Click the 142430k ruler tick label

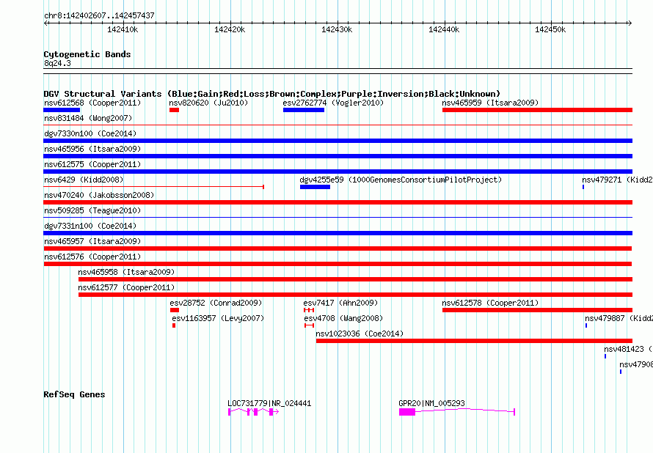[x=337, y=29]
